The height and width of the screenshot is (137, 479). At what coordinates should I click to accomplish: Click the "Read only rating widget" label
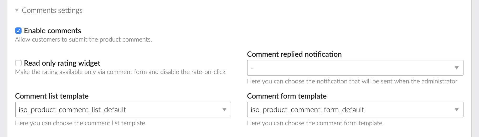coord(62,63)
